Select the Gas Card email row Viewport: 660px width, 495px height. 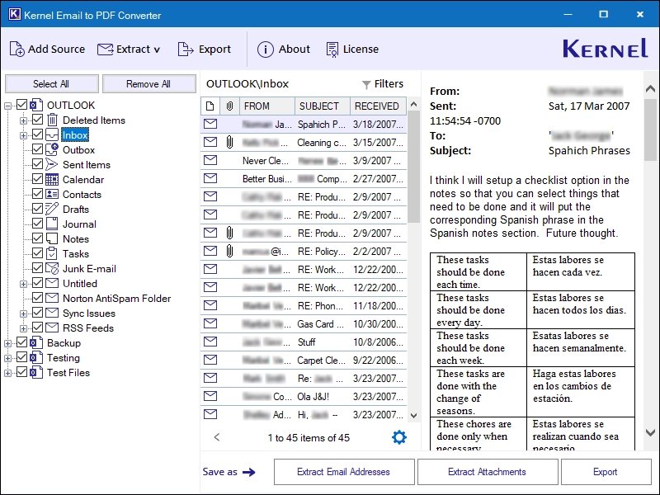click(304, 323)
